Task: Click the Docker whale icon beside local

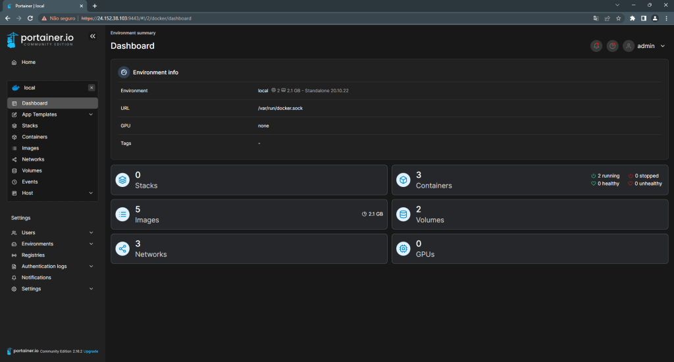Action: point(16,88)
